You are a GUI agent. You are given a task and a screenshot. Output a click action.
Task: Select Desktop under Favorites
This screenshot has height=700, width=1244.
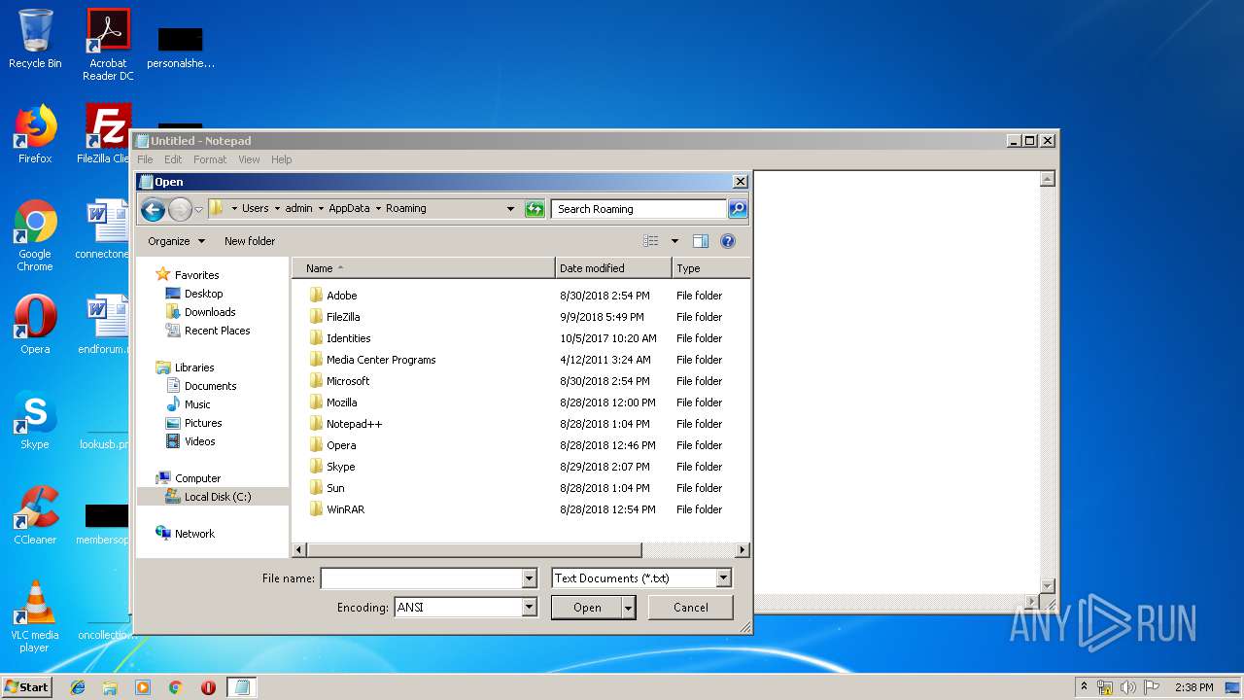tap(203, 294)
